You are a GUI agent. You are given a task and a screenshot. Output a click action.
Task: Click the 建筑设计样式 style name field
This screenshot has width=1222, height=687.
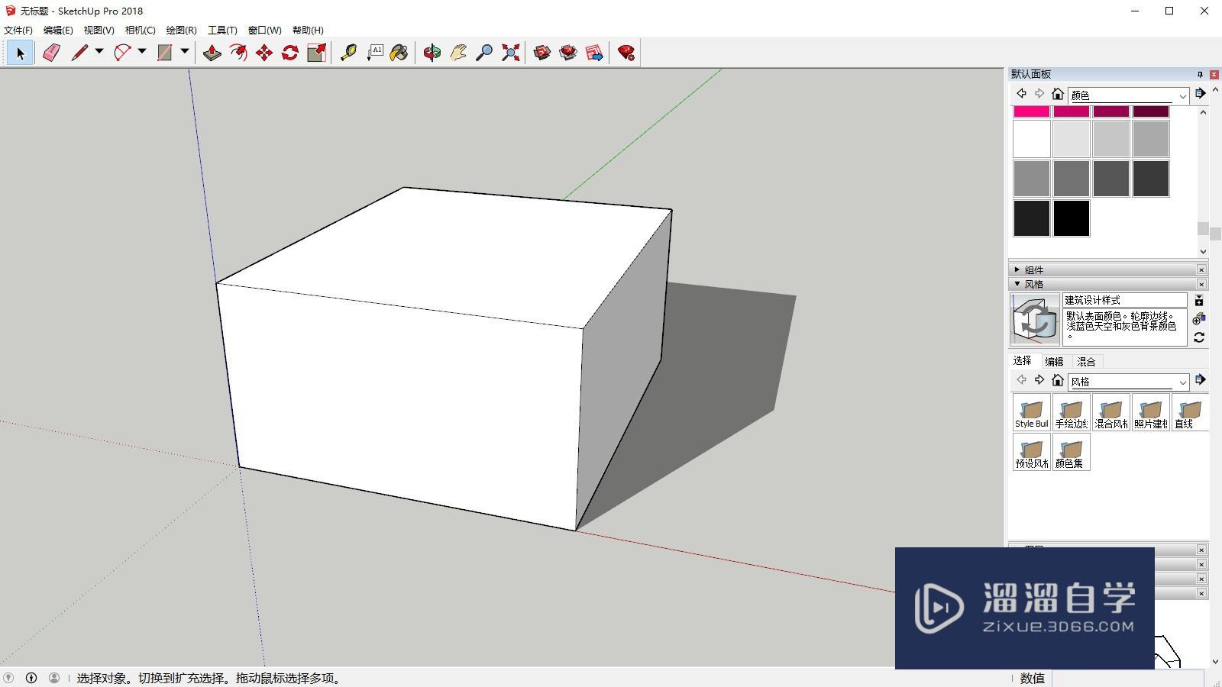[1125, 300]
